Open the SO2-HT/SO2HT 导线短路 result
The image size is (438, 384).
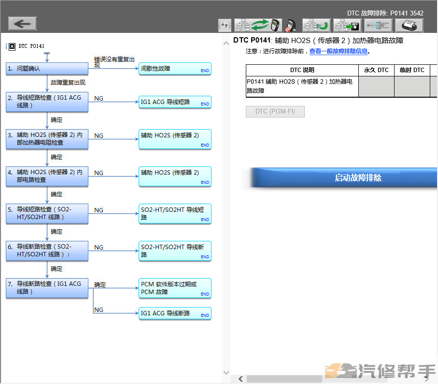coord(175,214)
